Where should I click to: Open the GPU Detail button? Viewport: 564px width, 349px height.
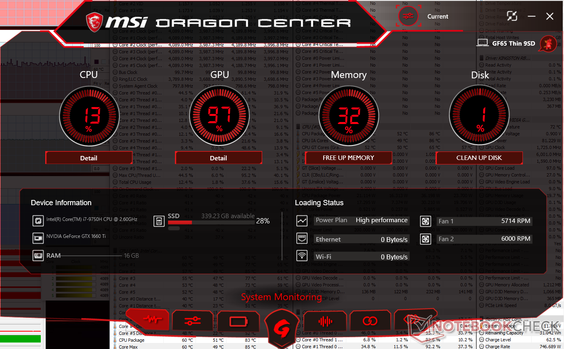point(219,158)
